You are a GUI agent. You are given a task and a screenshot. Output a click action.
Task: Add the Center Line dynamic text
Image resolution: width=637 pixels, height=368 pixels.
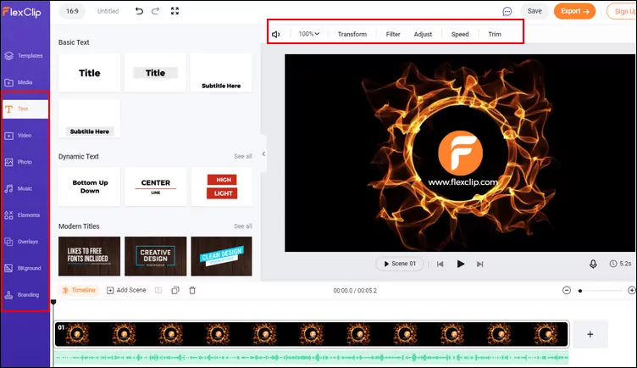(x=155, y=187)
